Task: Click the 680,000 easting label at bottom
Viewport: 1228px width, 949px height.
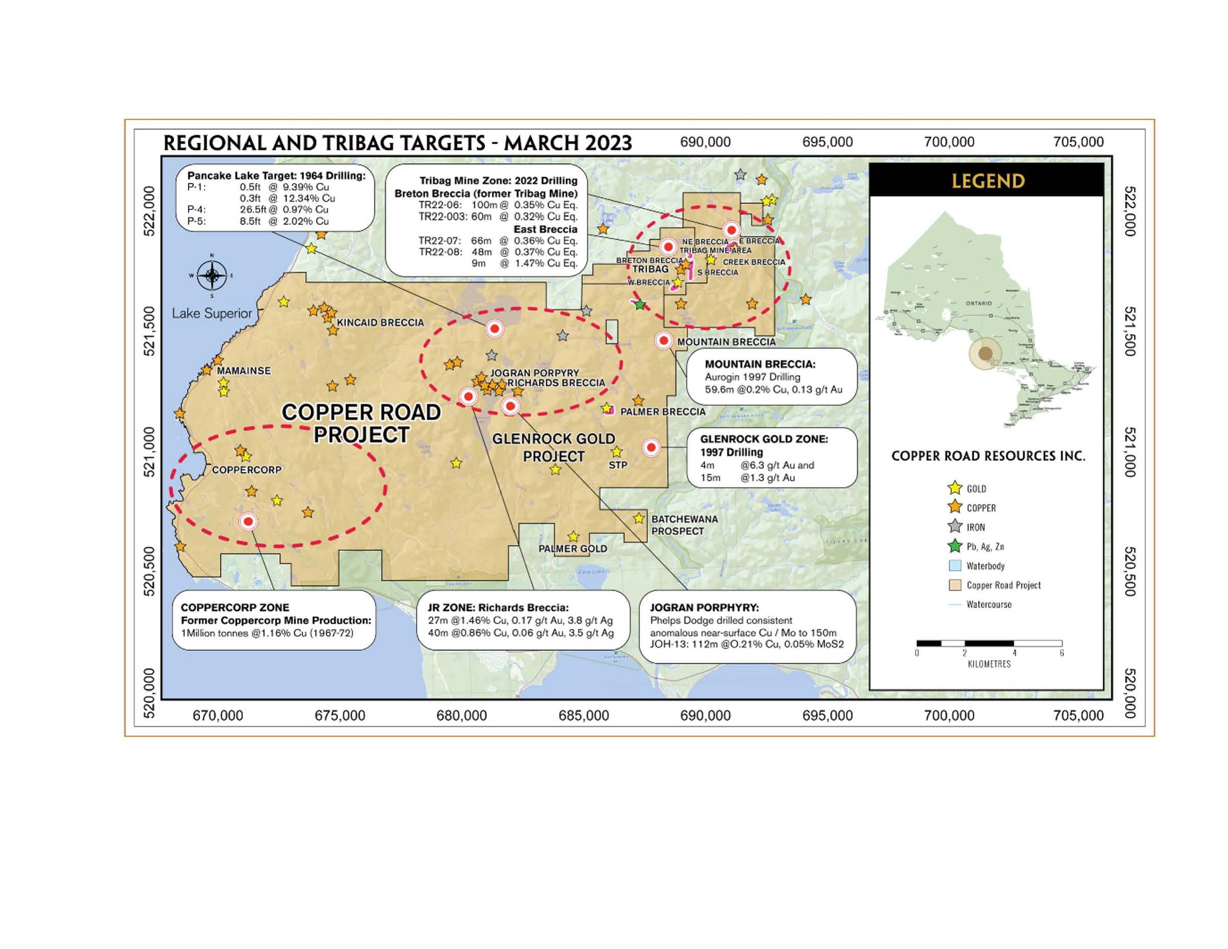Action: [462, 716]
